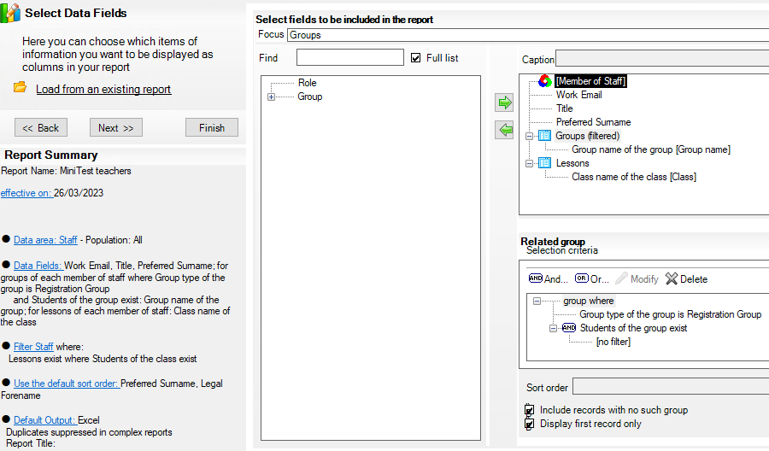The width and height of the screenshot is (769, 451).
Task: Select the Title field in the report tree
Action: (x=564, y=108)
